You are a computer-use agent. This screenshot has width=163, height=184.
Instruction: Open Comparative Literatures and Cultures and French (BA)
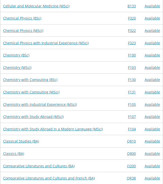pyautogui.click(x=49, y=178)
